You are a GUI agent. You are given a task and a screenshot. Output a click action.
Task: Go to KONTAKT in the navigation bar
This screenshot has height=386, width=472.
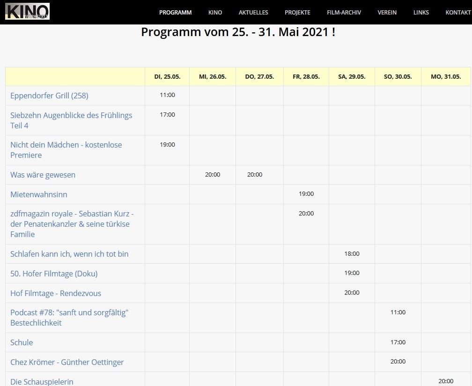[458, 12]
